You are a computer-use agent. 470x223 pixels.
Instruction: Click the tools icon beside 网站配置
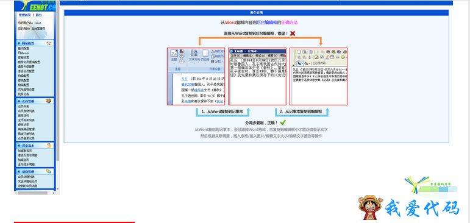49,43
